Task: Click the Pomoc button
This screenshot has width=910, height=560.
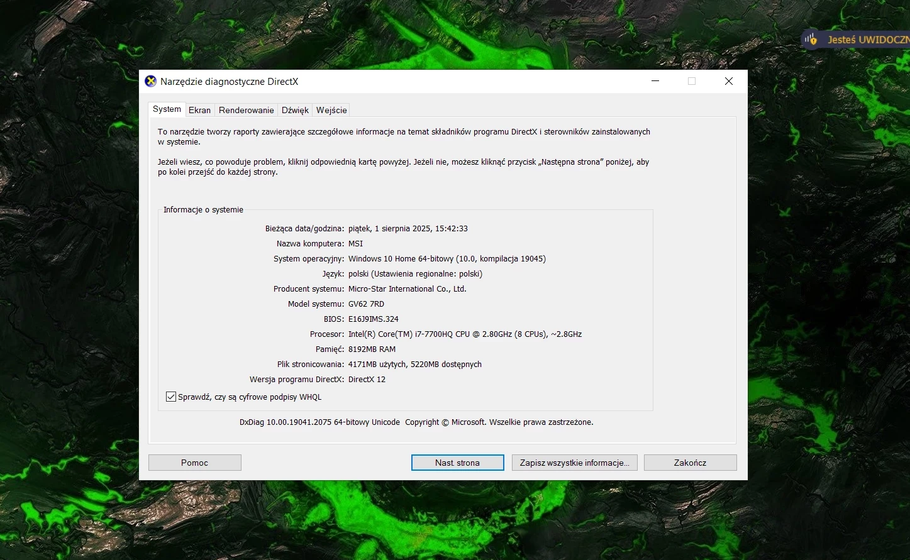Action: [195, 463]
